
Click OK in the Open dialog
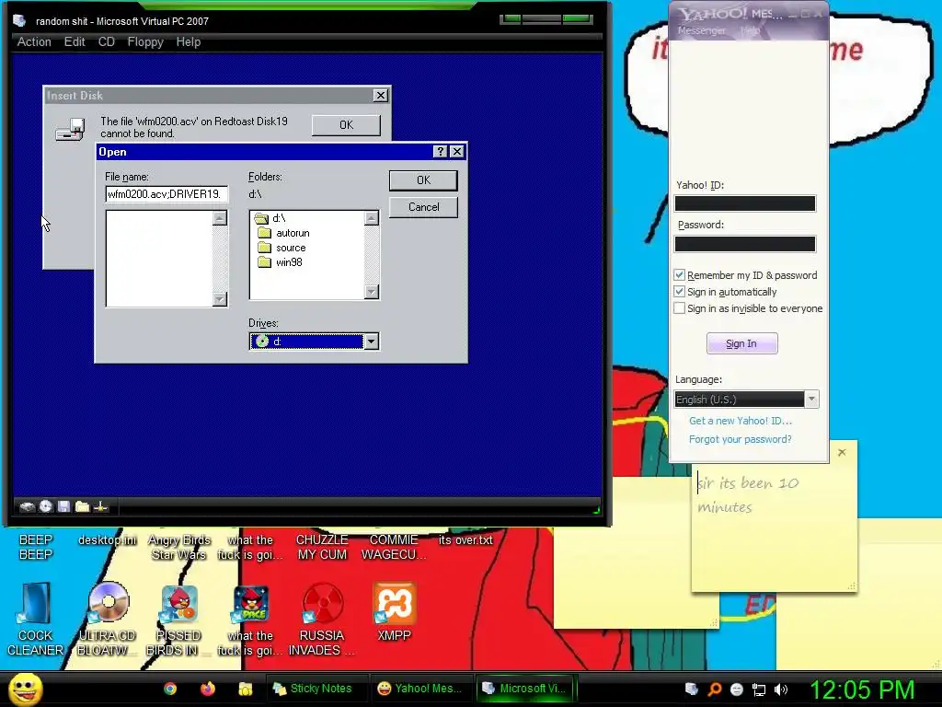[x=423, y=180]
